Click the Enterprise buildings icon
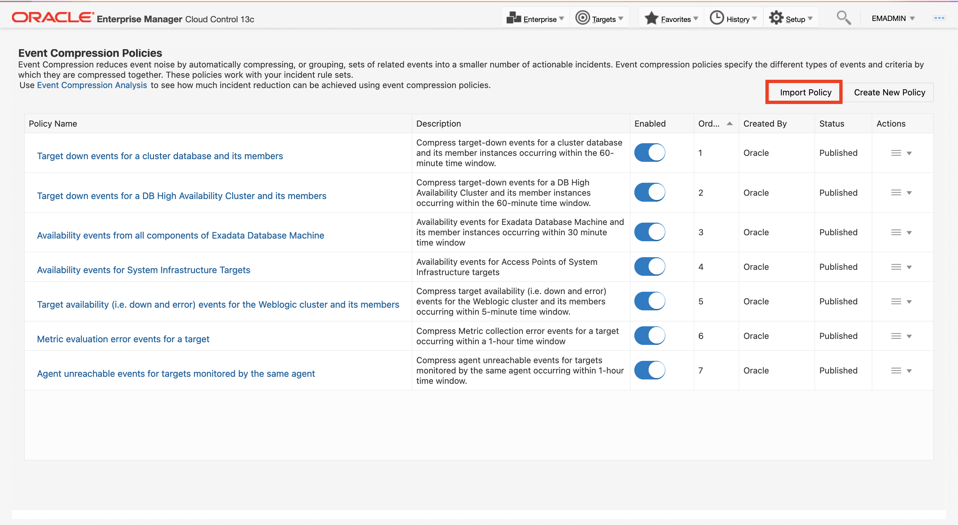Image resolution: width=958 pixels, height=525 pixels. click(x=514, y=18)
